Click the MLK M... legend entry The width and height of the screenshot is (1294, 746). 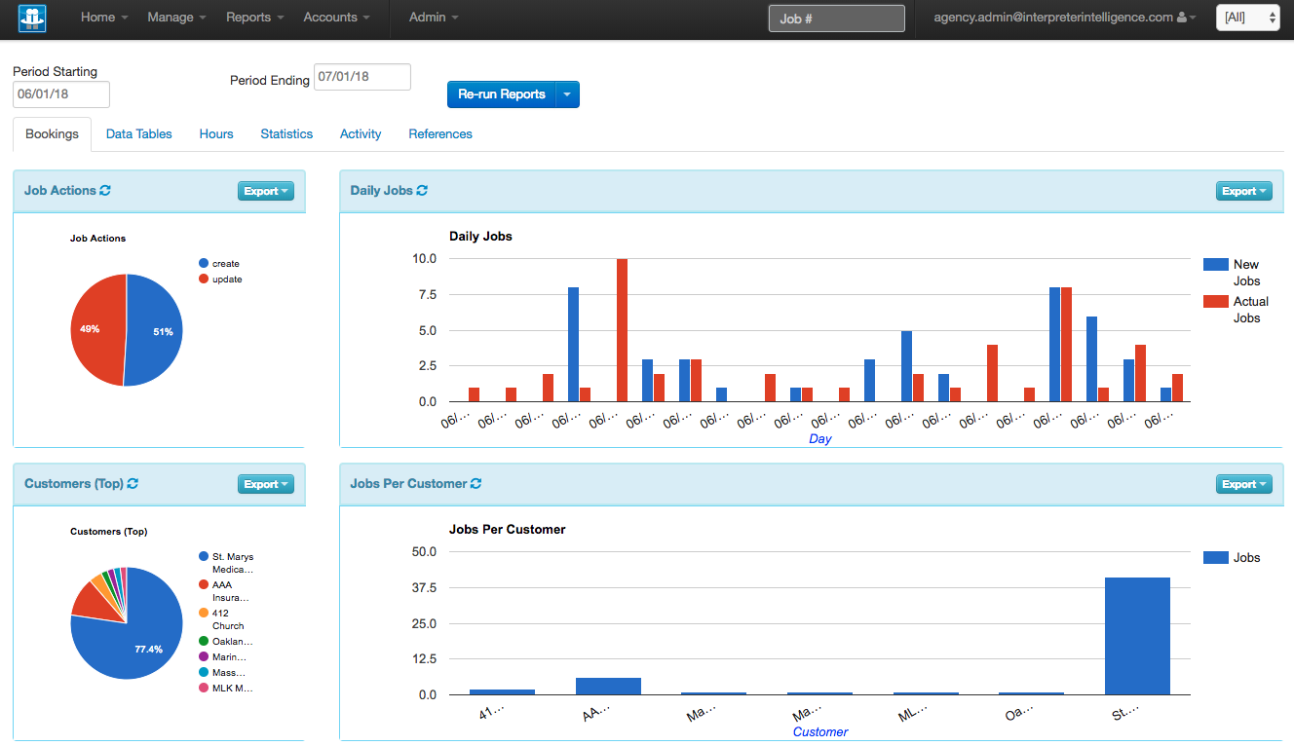[225, 689]
